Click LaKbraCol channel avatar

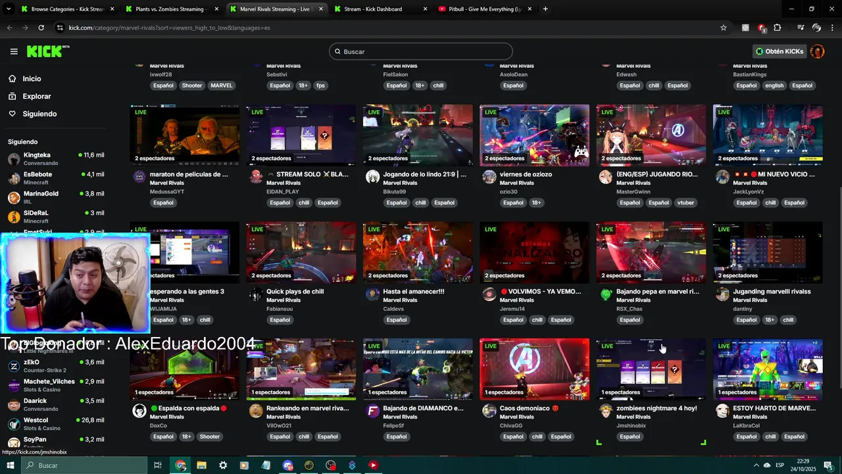(x=722, y=411)
